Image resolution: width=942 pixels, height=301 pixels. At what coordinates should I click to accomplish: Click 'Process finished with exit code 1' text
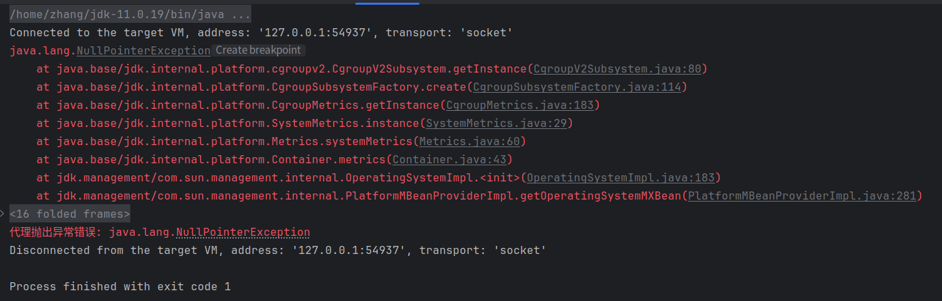tap(120, 286)
